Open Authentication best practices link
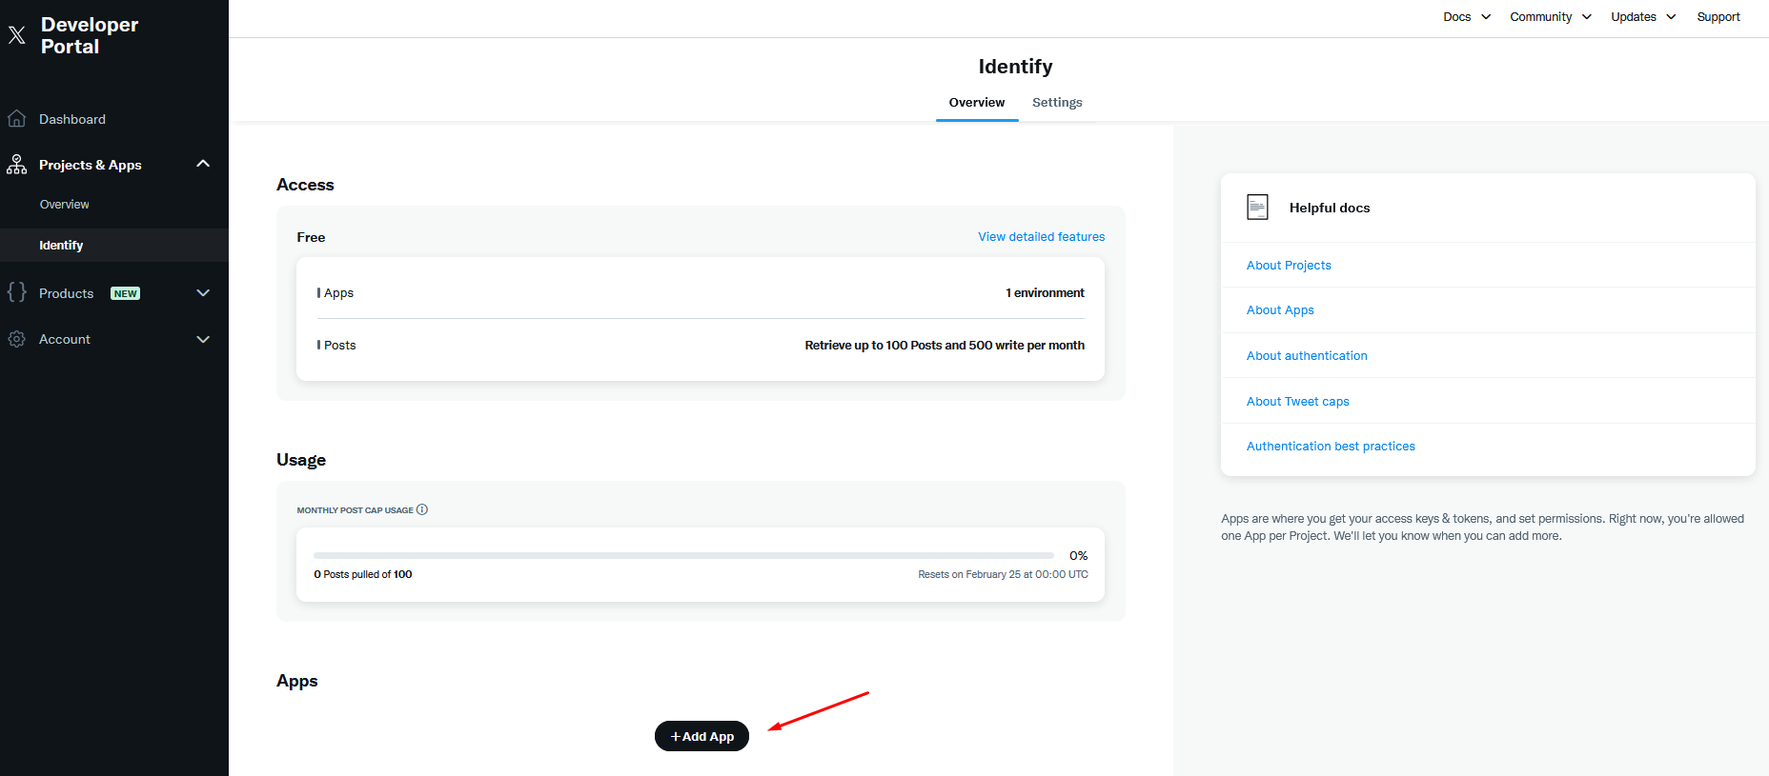The width and height of the screenshot is (1769, 776). tap(1331, 447)
